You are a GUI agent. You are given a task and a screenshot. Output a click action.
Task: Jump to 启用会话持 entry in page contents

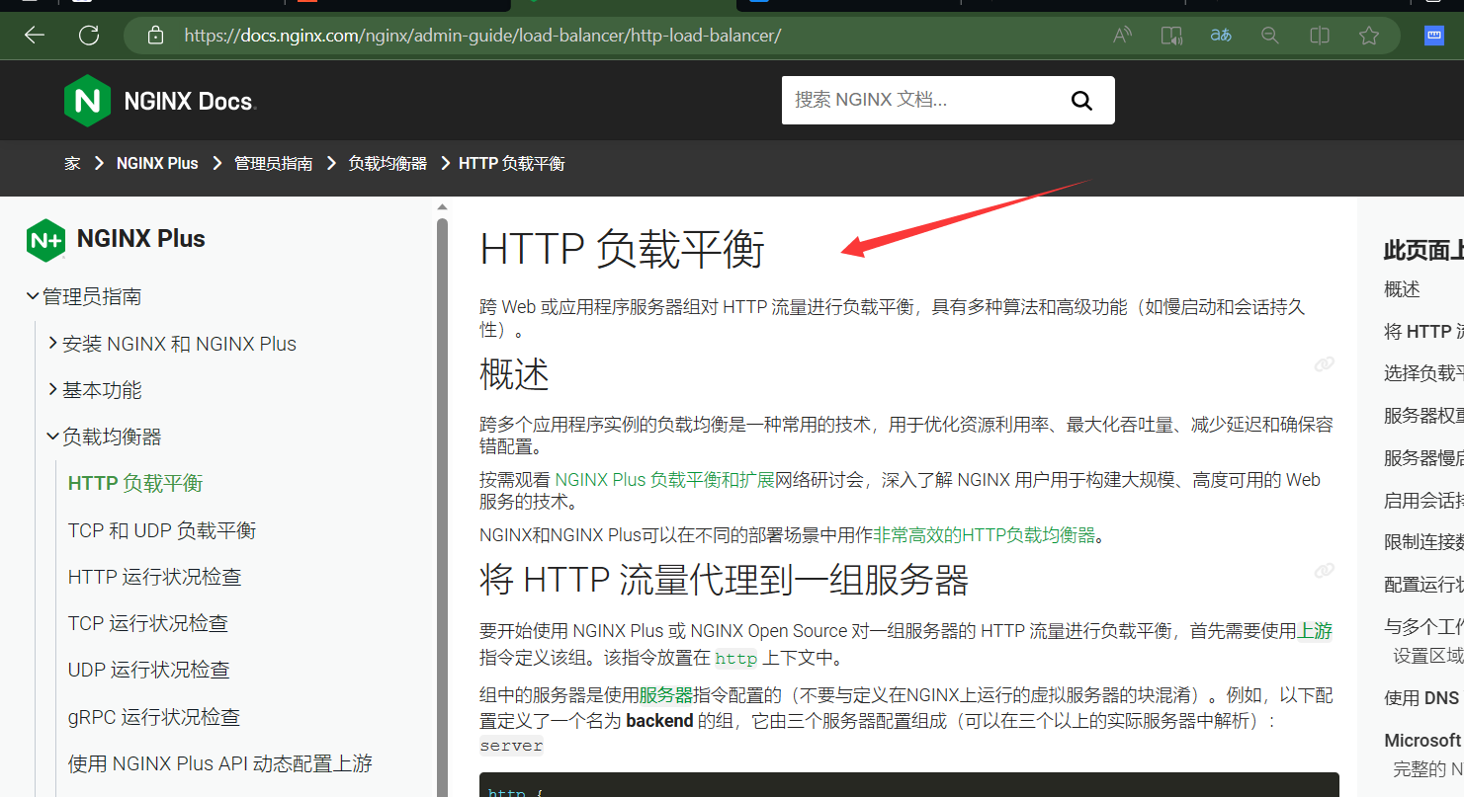[1423, 501]
